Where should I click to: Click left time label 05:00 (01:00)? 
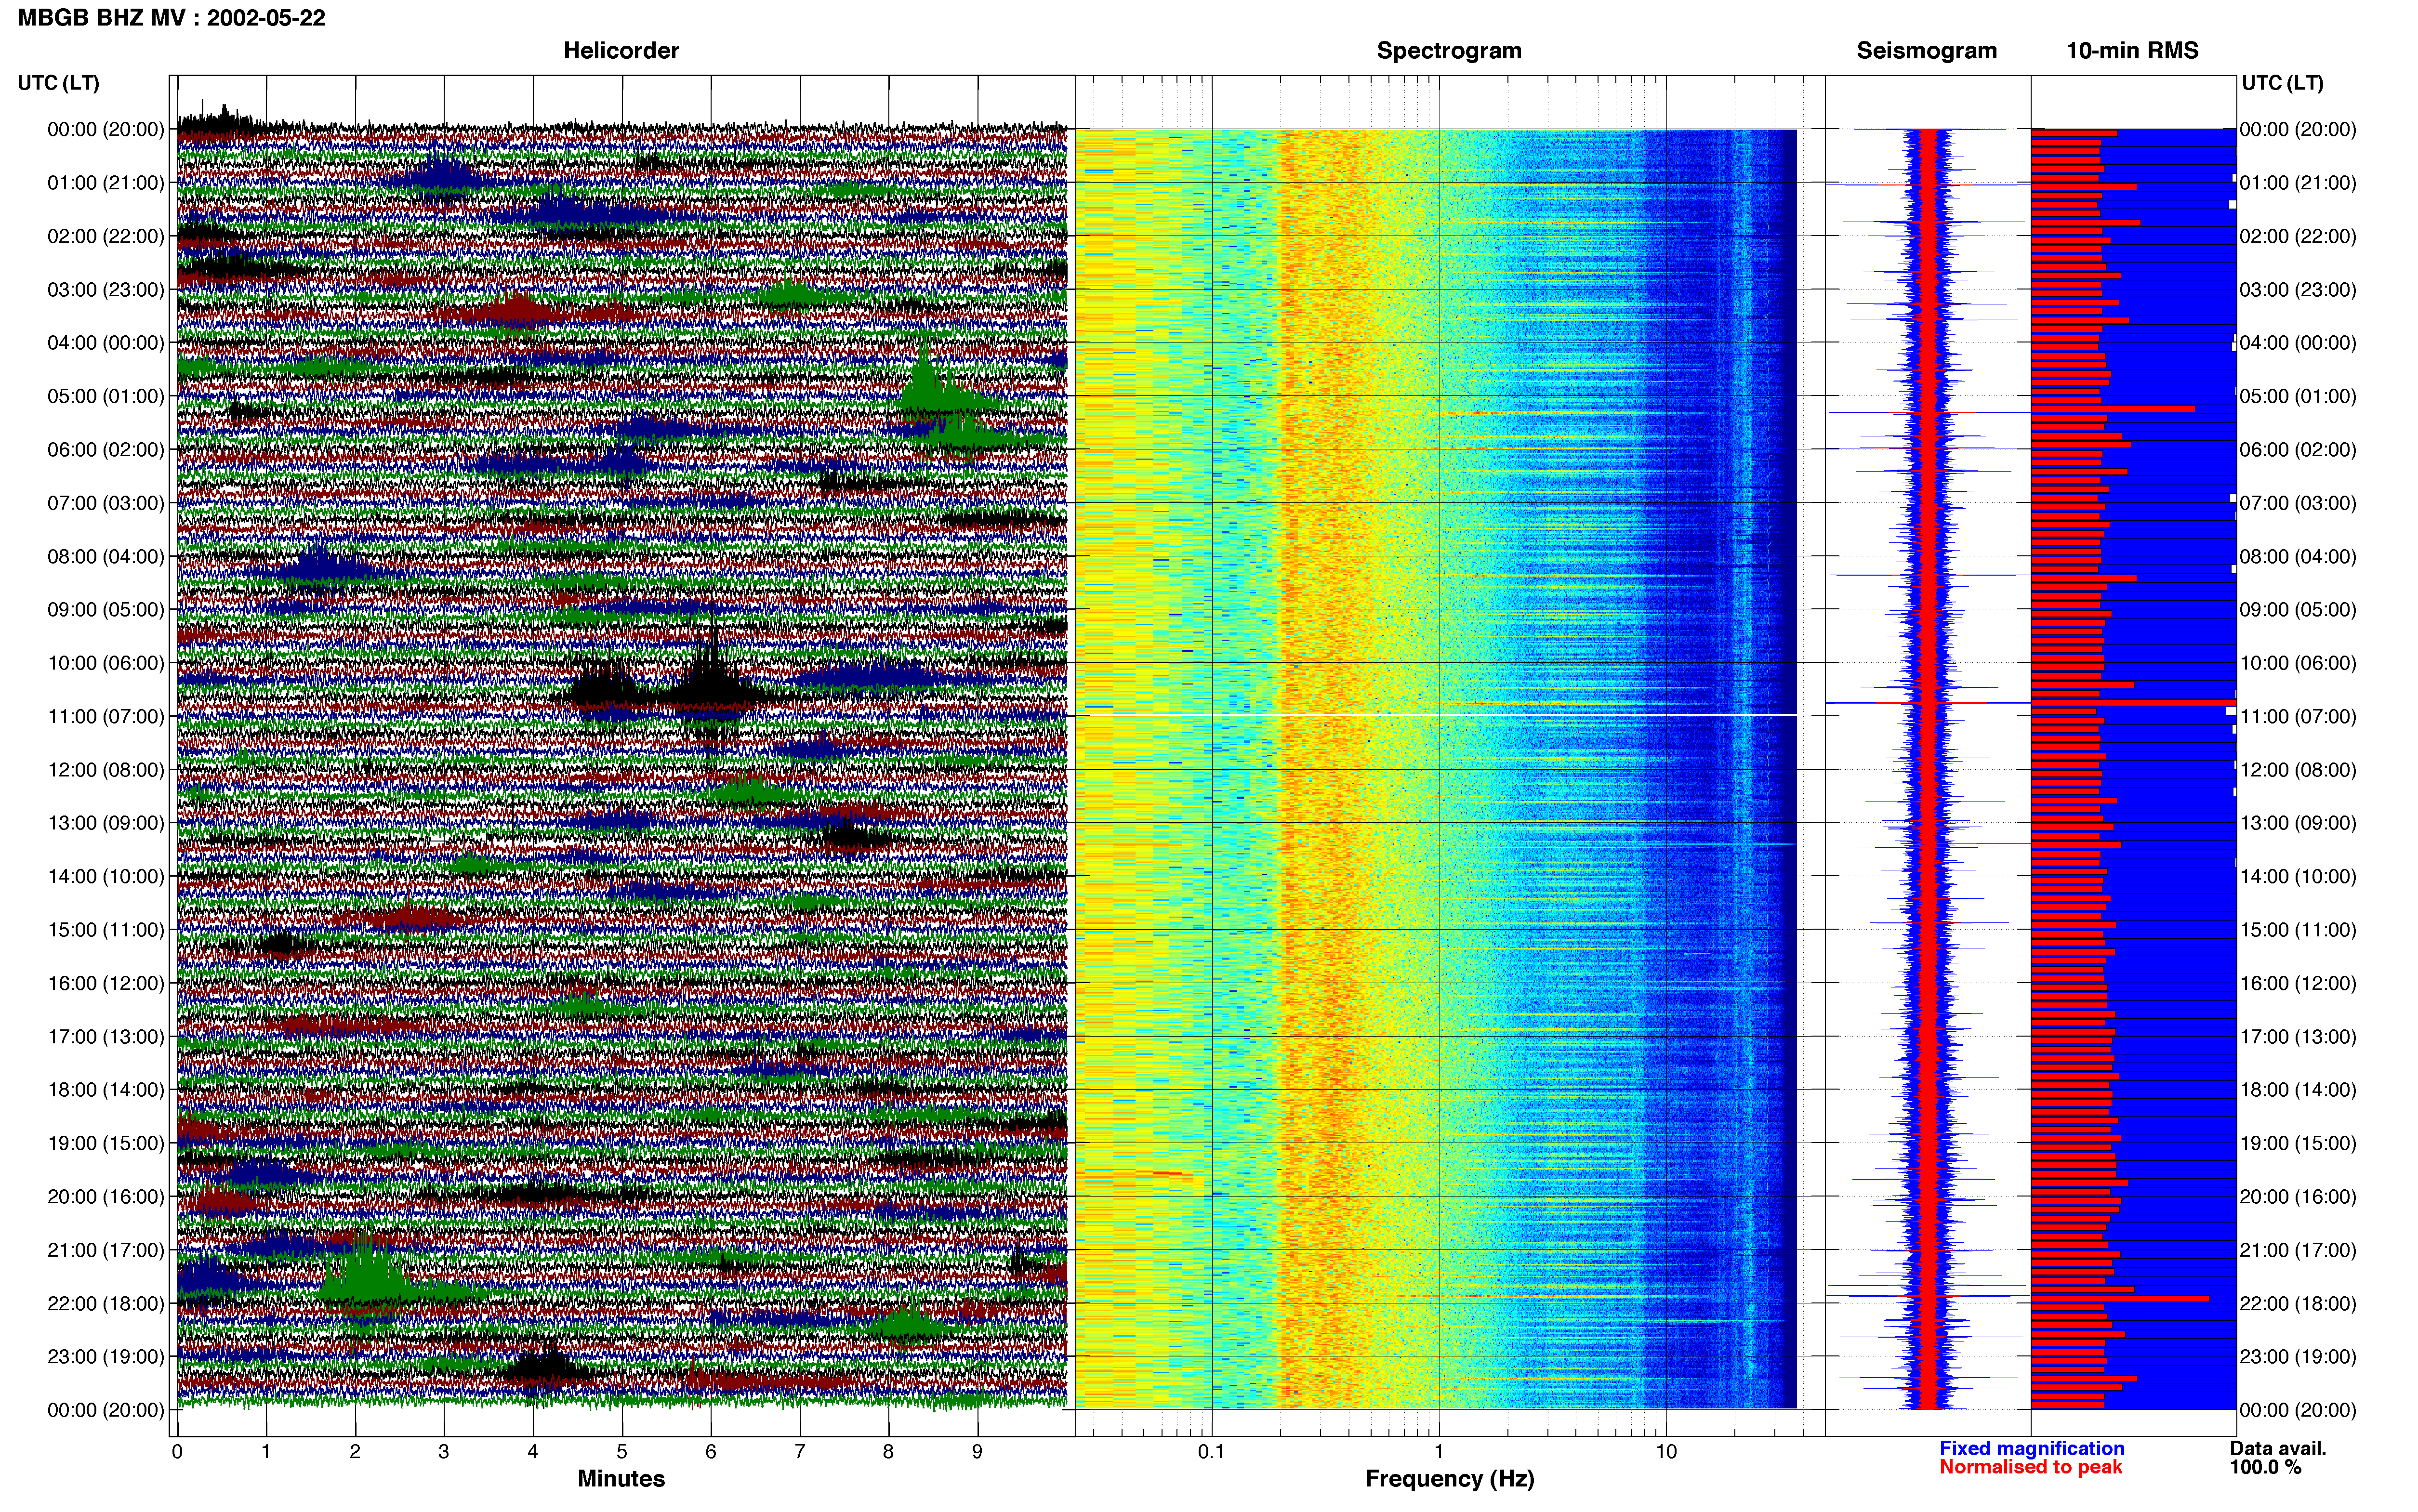106,396
